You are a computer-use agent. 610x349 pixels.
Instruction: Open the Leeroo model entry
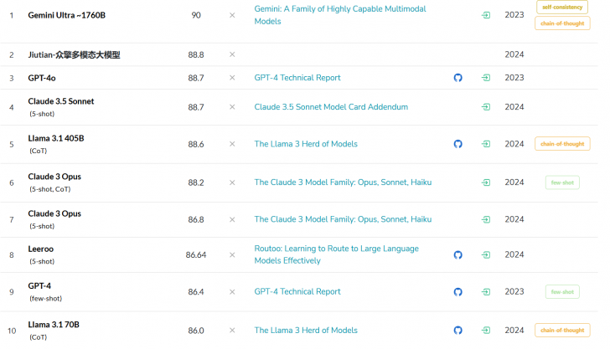(x=43, y=249)
